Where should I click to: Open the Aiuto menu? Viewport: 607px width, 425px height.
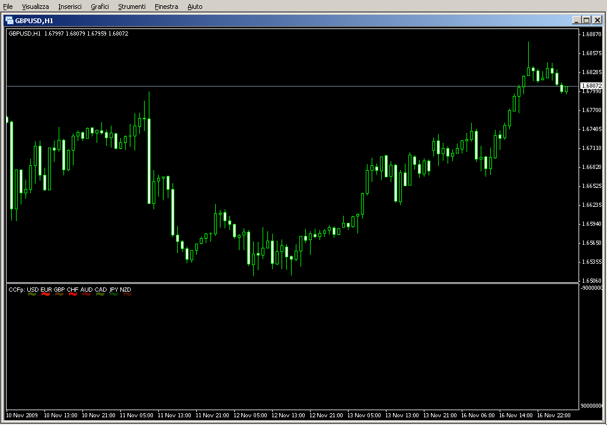[194, 7]
